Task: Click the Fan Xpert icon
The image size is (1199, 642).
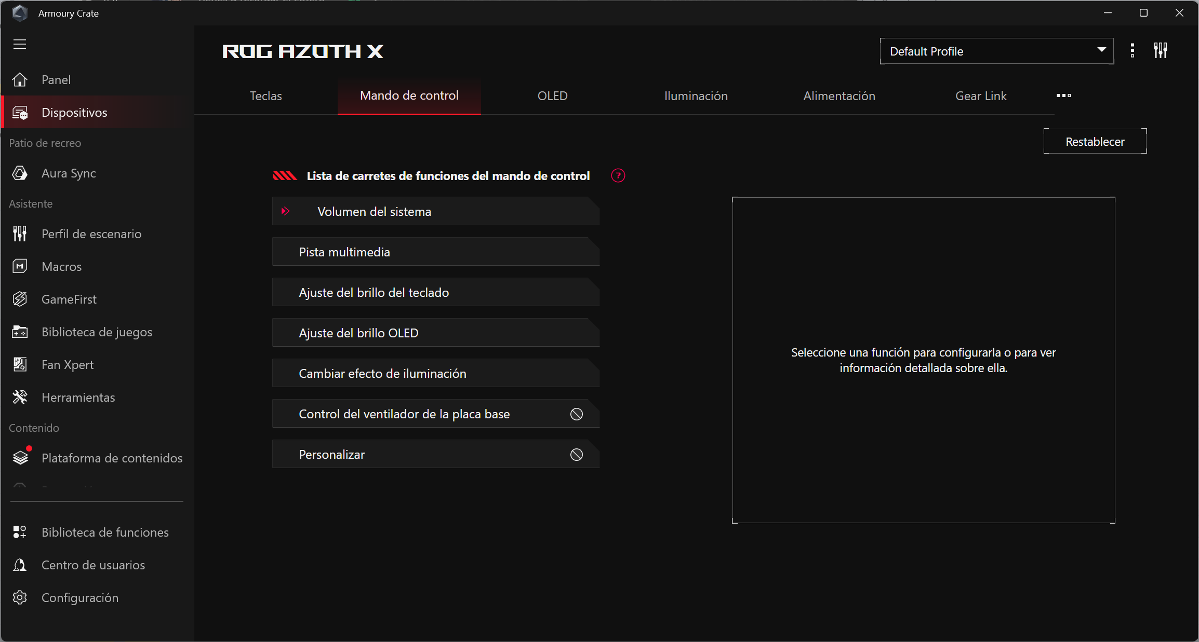Action: click(x=20, y=364)
